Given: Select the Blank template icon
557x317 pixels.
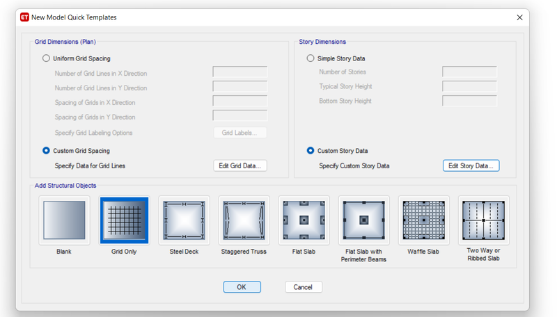Looking at the screenshot, I should click(x=64, y=220).
